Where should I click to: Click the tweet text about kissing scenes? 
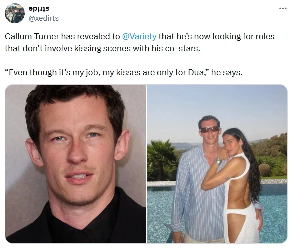139,42
